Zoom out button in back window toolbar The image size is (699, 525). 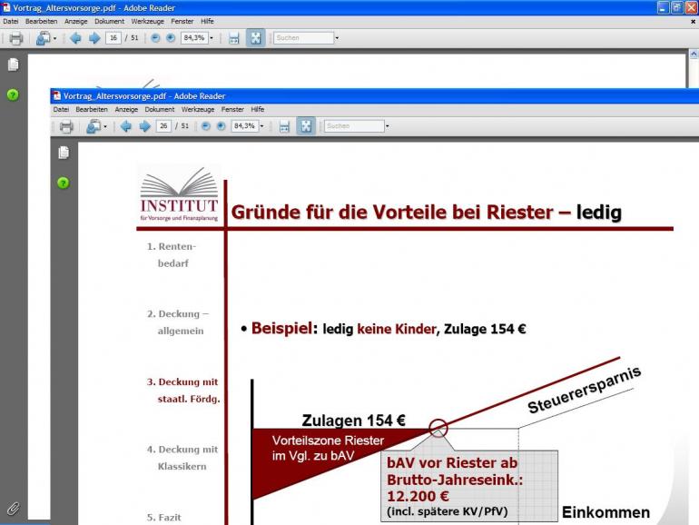tap(155, 38)
